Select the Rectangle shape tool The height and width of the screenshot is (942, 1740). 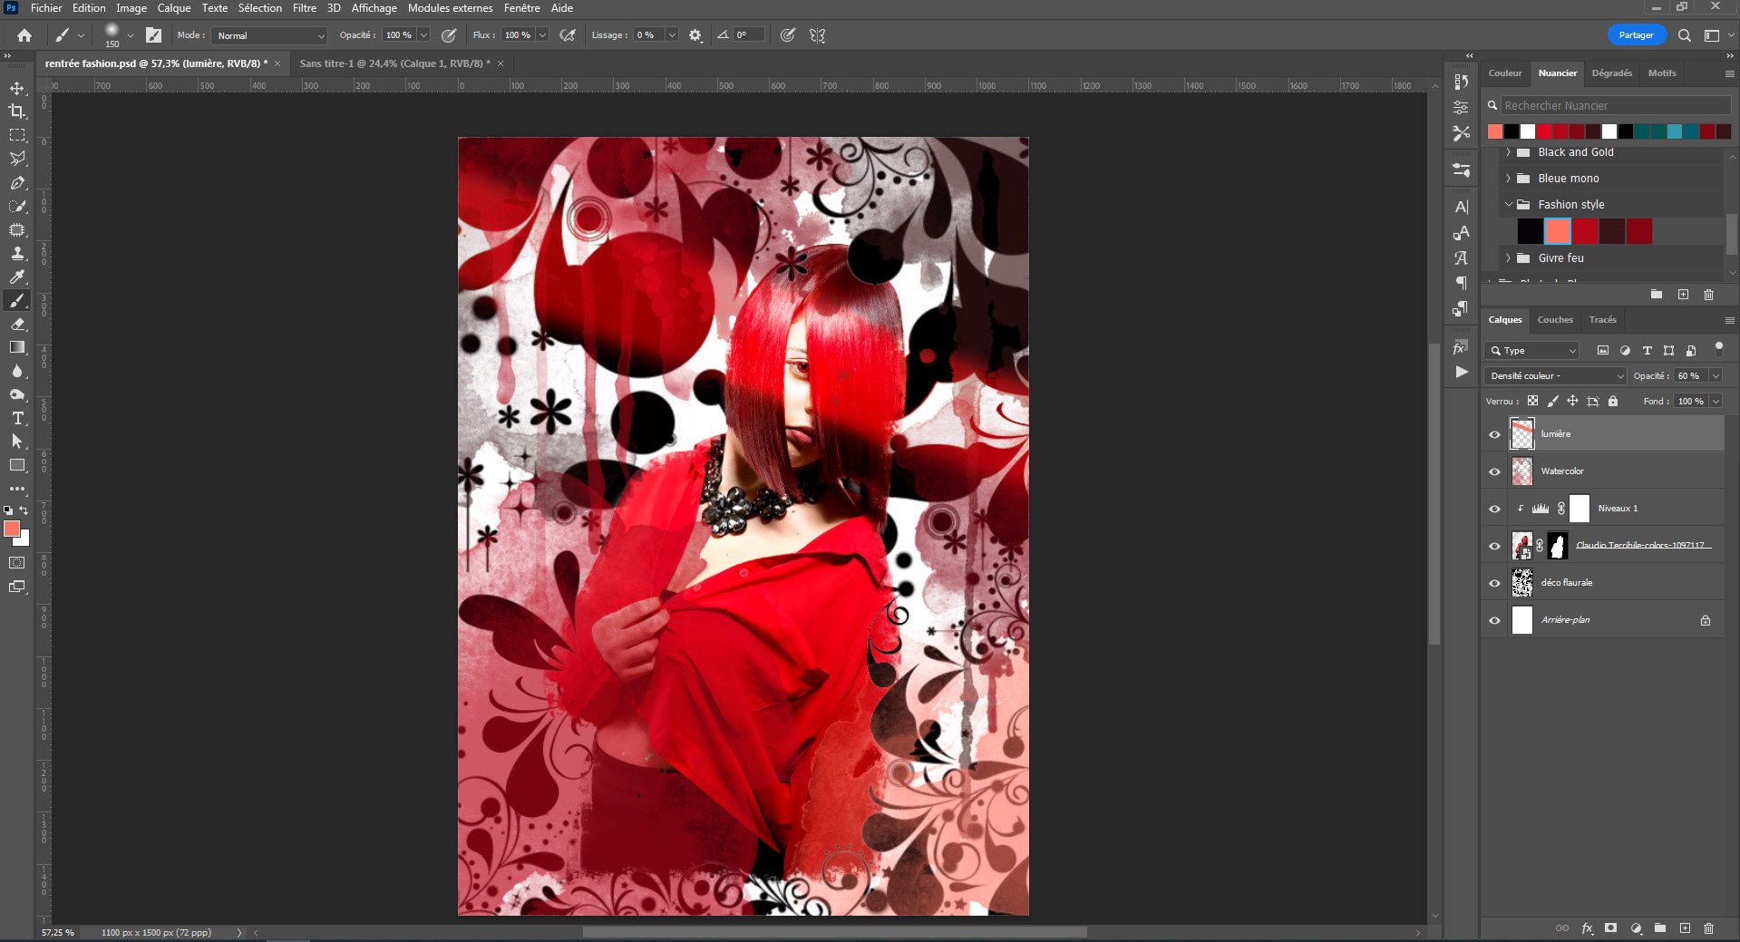pos(17,465)
